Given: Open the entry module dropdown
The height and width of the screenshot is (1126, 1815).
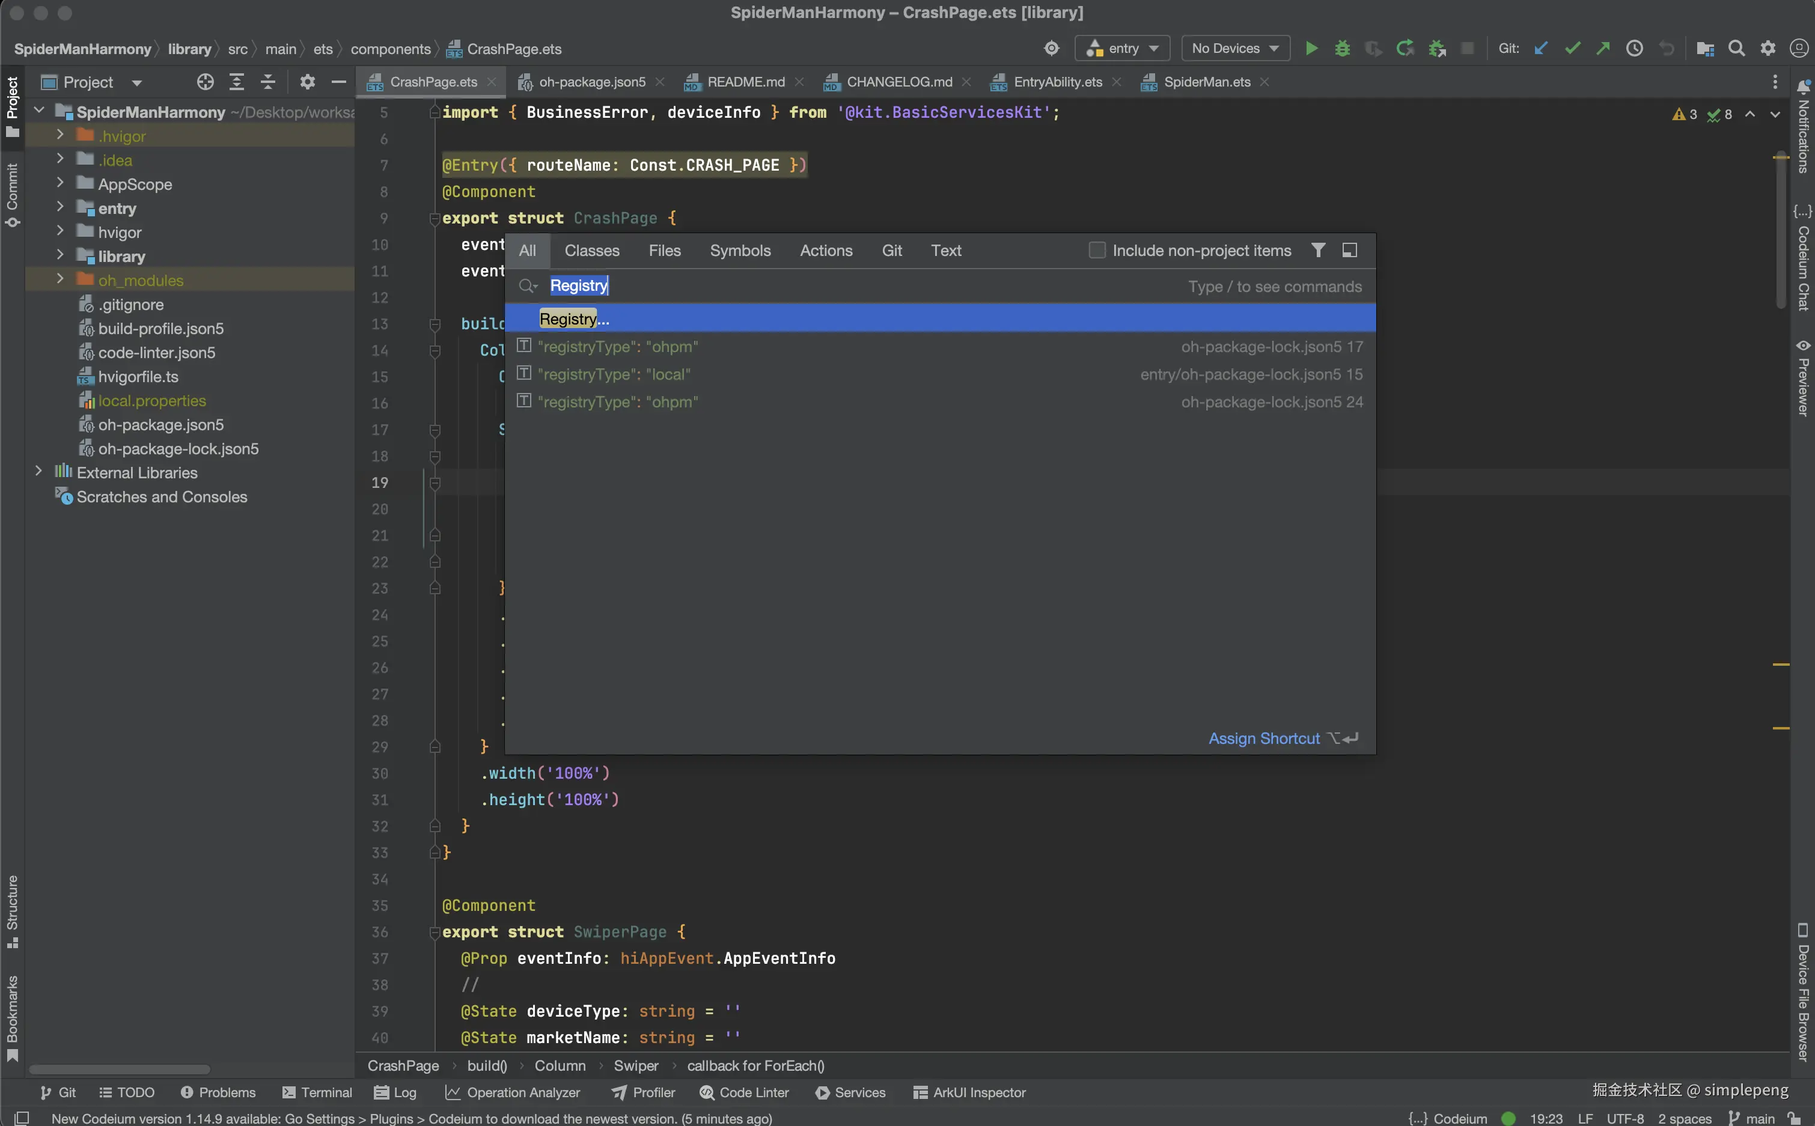Looking at the screenshot, I should [x=1123, y=49].
